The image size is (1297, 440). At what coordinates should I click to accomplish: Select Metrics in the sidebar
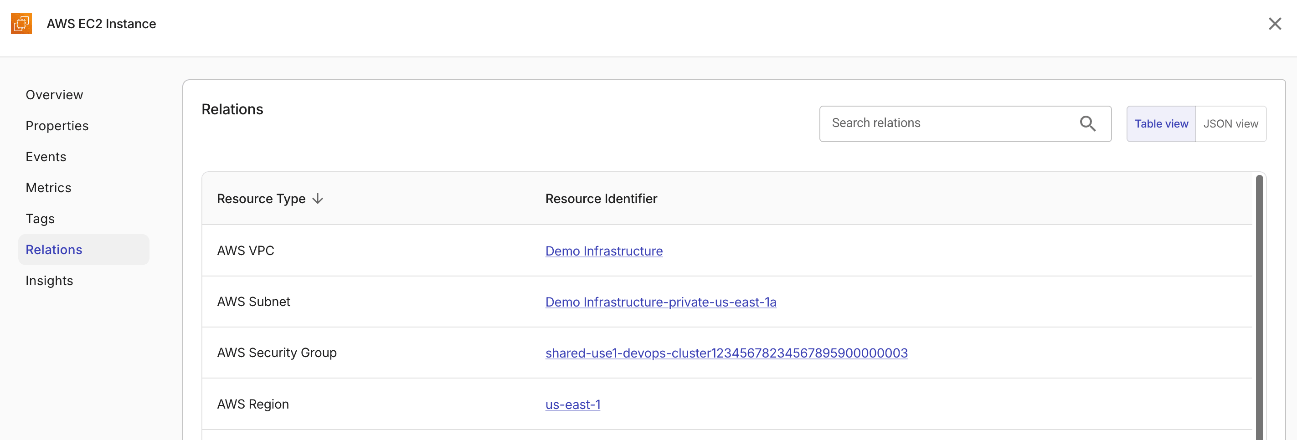pyautogui.click(x=48, y=188)
